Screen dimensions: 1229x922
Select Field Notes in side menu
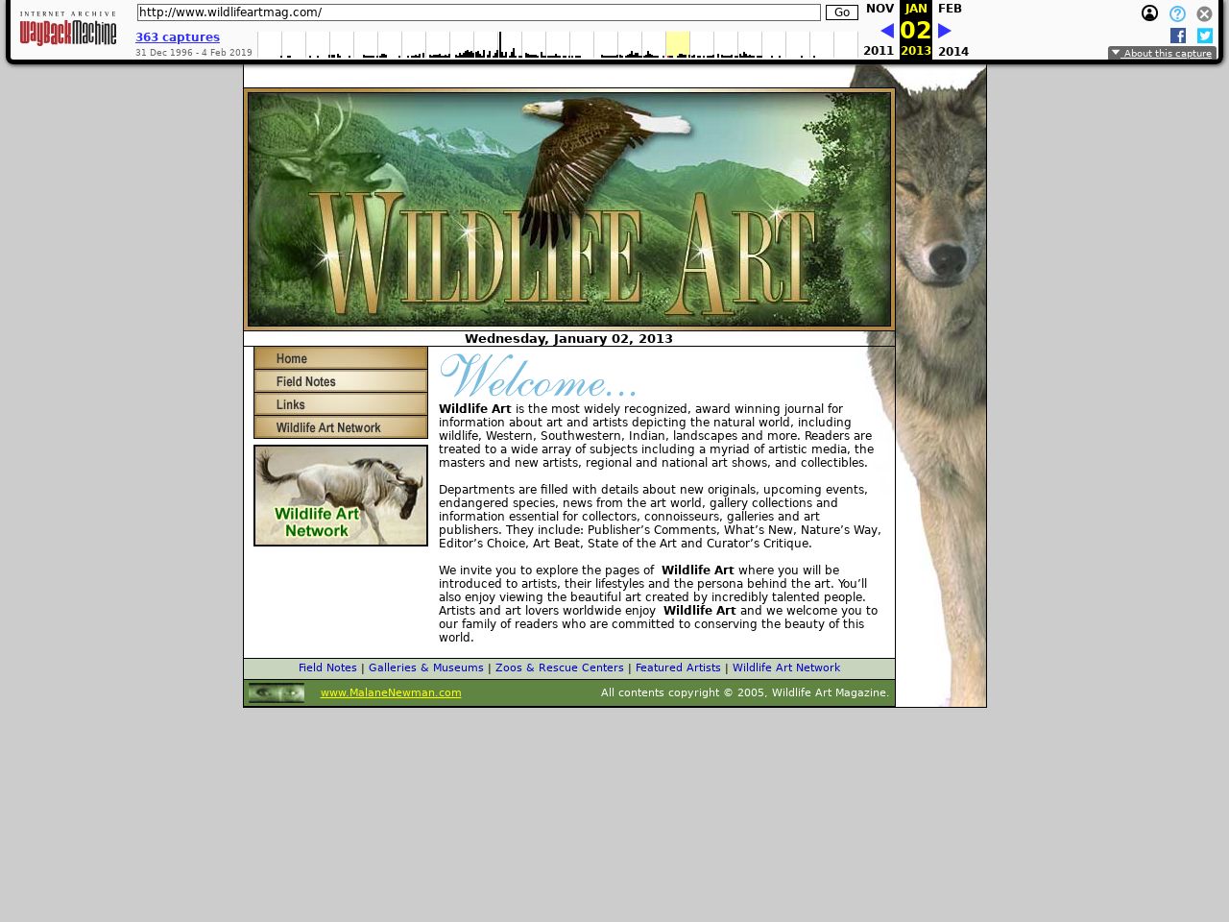[341, 381]
